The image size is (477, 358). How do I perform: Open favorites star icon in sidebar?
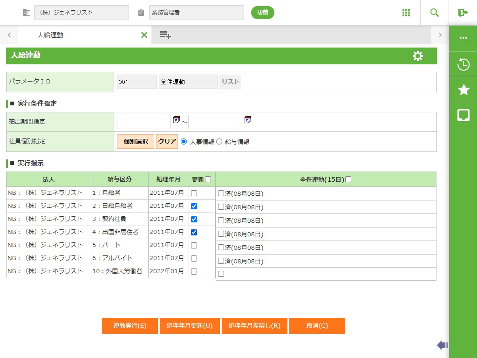(x=463, y=90)
